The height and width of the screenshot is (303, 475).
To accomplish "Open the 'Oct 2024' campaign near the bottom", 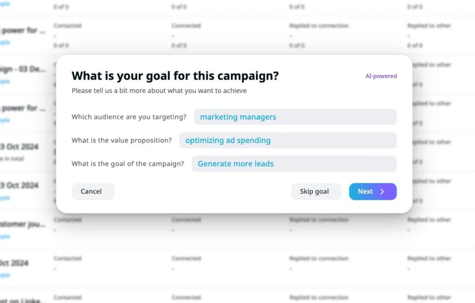I will point(14,263).
